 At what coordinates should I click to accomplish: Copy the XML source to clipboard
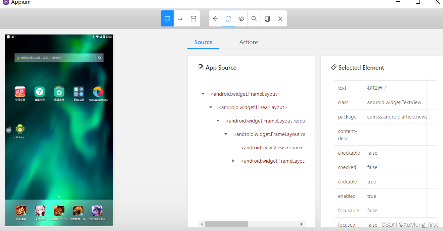pos(267,18)
